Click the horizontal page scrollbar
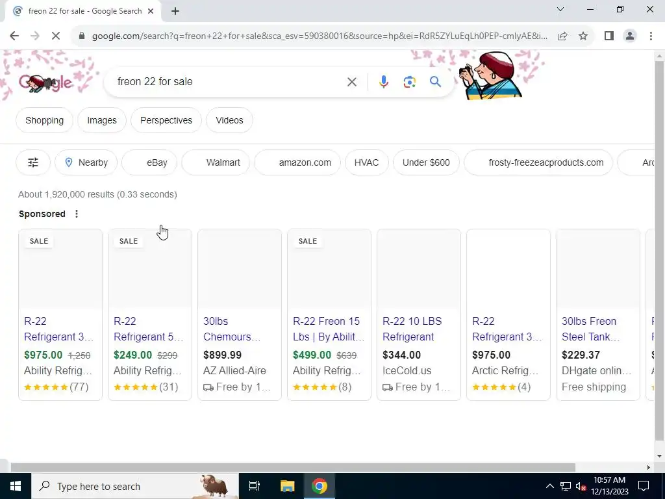Viewport: 665px width, 499px height. 293,468
